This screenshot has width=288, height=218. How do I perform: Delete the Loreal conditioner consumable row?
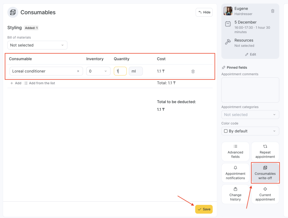click(x=193, y=71)
